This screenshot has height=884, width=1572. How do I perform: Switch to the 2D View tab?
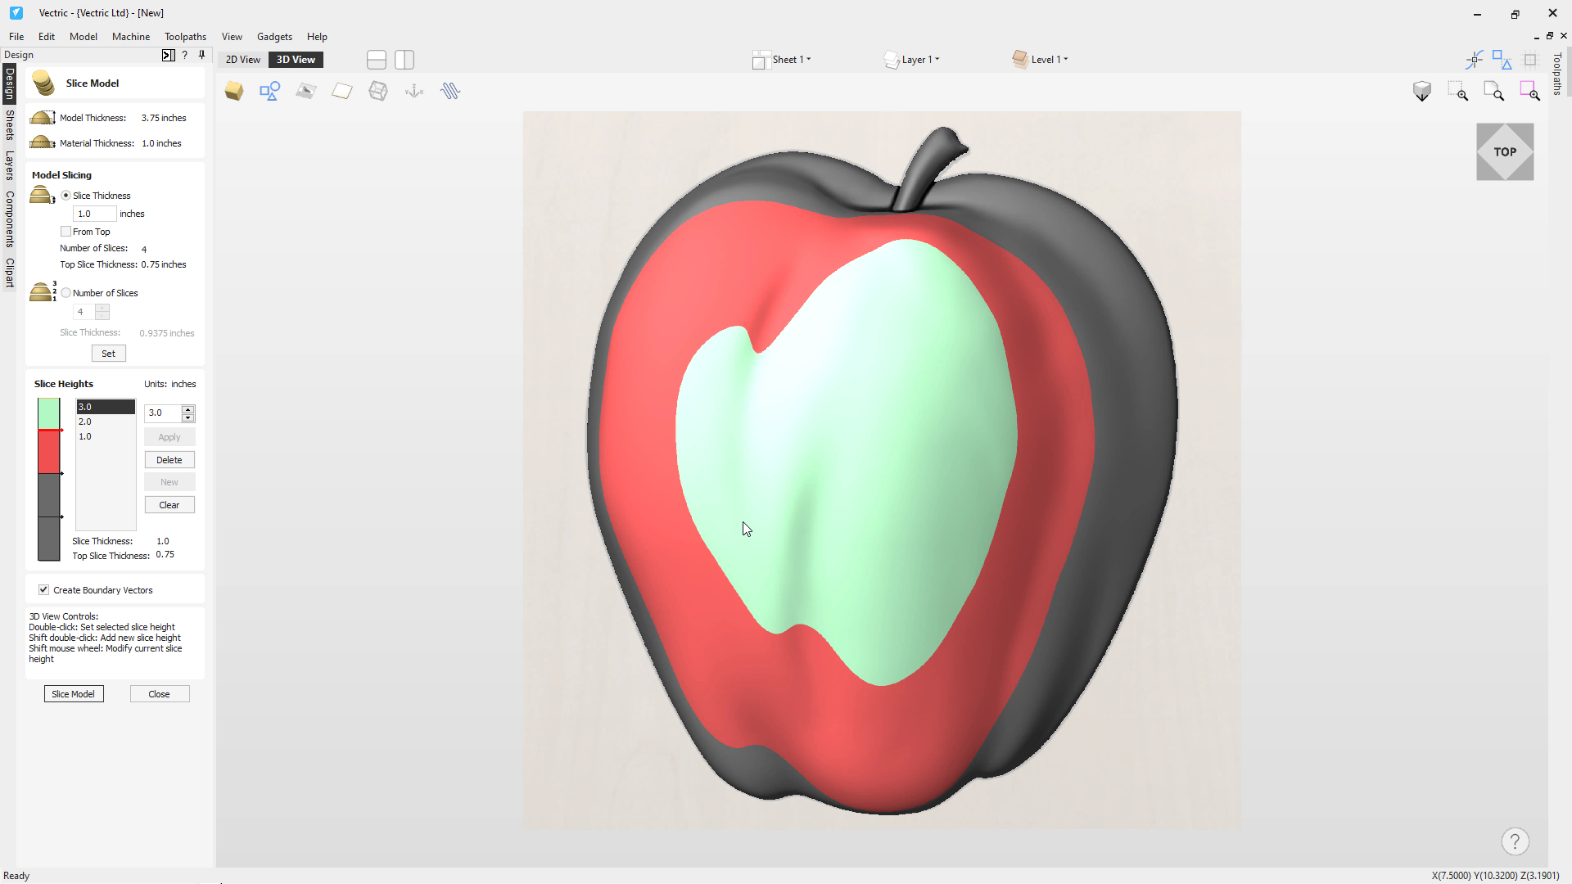pos(243,60)
